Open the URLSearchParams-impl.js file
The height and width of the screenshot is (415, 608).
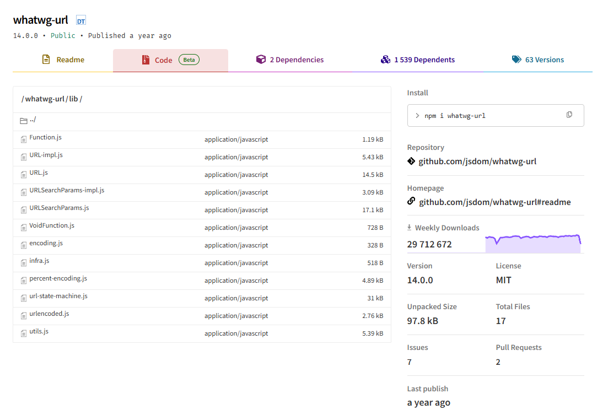(67, 191)
